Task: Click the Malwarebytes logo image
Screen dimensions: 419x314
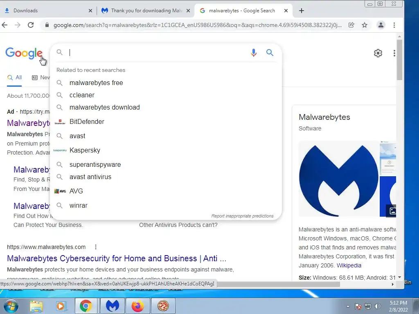Action: click(x=338, y=179)
